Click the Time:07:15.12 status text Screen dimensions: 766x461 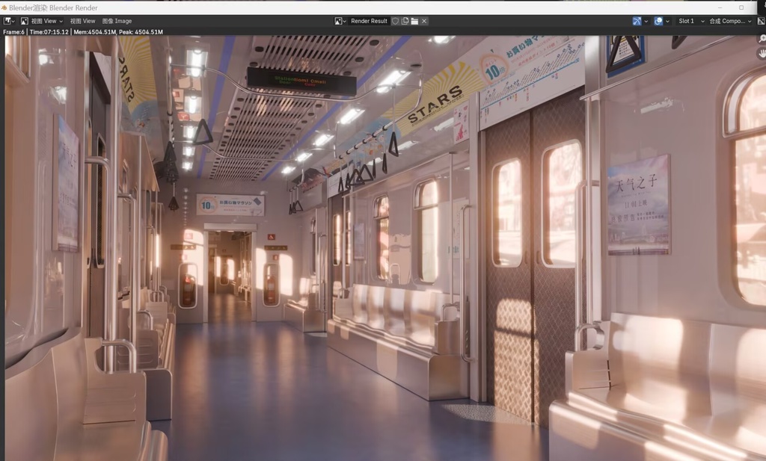[x=49, y=31]
